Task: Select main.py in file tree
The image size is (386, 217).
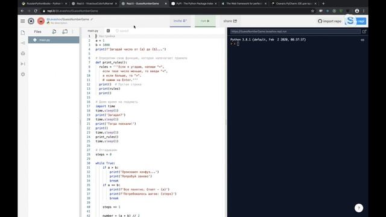Action: point(54,40)
